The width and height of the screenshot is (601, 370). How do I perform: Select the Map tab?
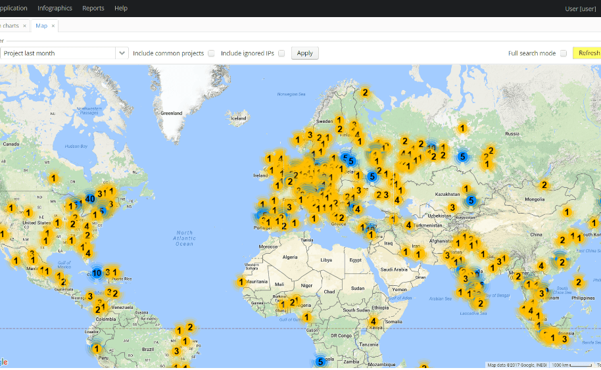(x=41, y=26)
